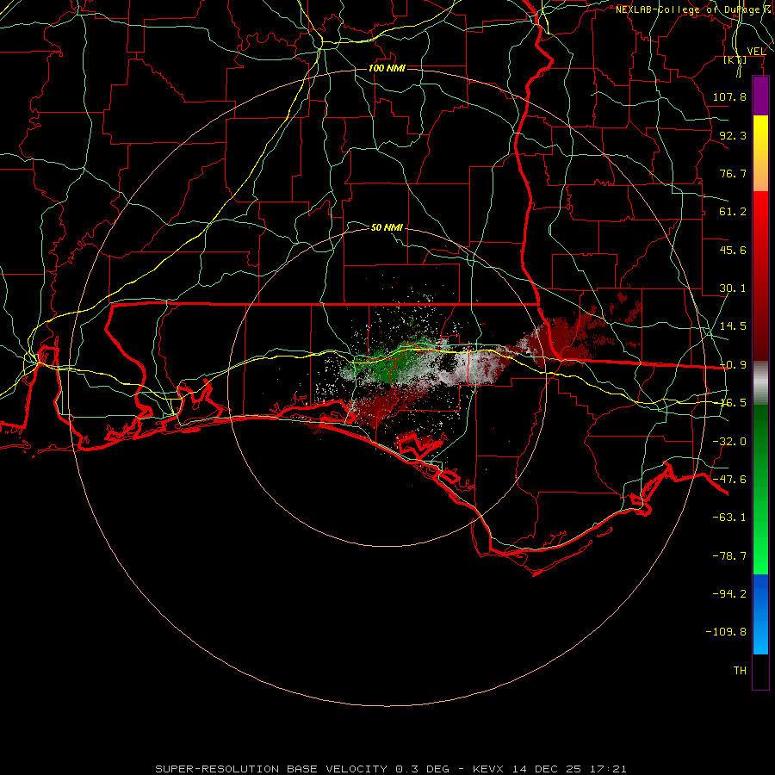The width and height of the screenshot is (775, 775).
Task: Pick the purple segment of velocity color bar
Action: pyautogui.click(x=760, y=96)
